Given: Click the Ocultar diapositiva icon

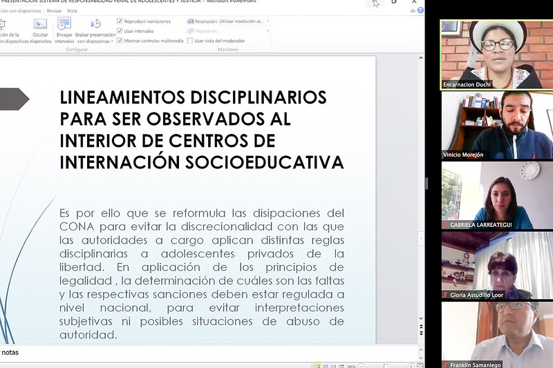Looking at the screenshot, I should tap(40, 24).
